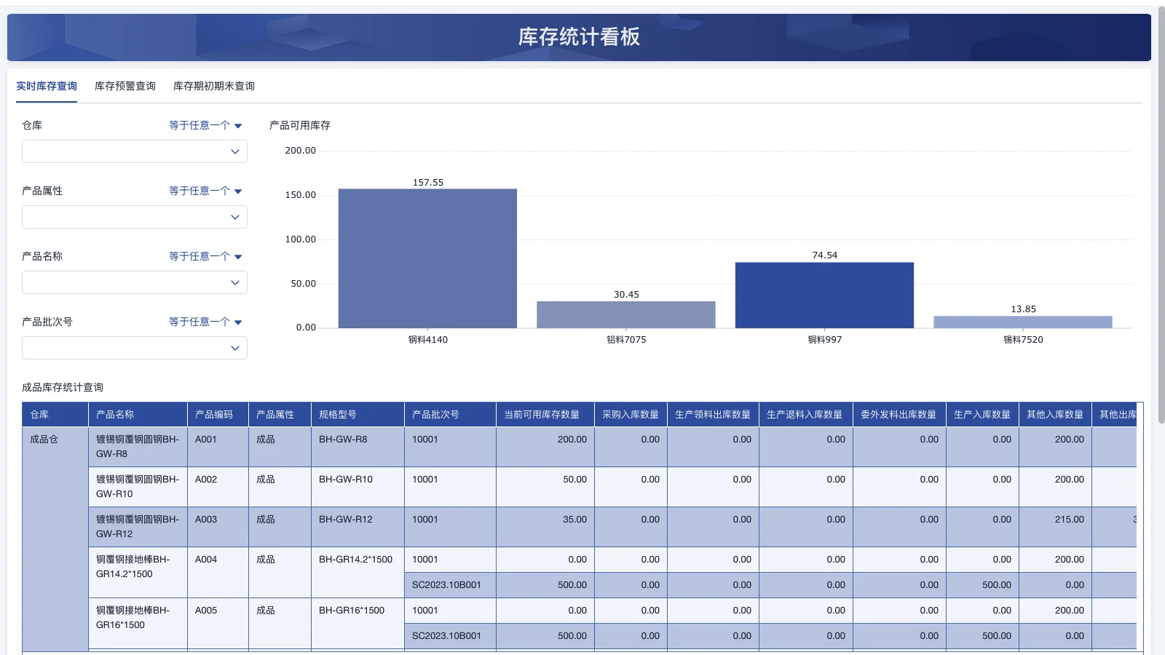Image resolution: width=1165 pixels, height=655 pixels.
Task: Open the 库存期初期末查询 tab
Action: click(214, 86)
